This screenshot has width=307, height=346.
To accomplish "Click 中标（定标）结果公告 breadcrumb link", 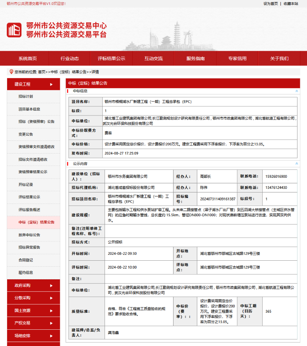I will tap(69, 72).
